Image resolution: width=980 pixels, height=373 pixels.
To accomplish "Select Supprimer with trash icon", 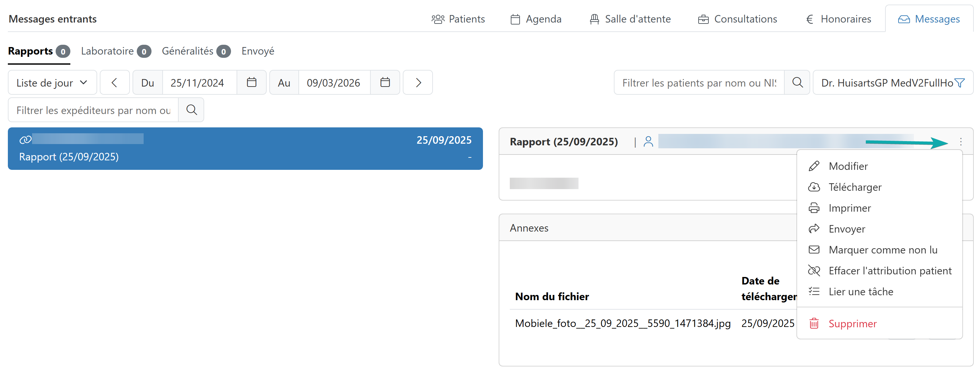I will pyautogui.click(x=852, y=324).
